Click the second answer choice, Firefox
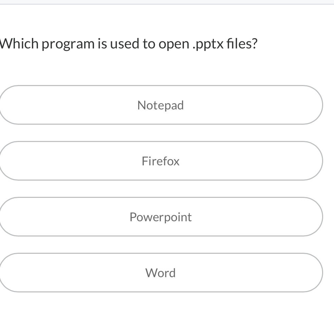 click(161, 161)
